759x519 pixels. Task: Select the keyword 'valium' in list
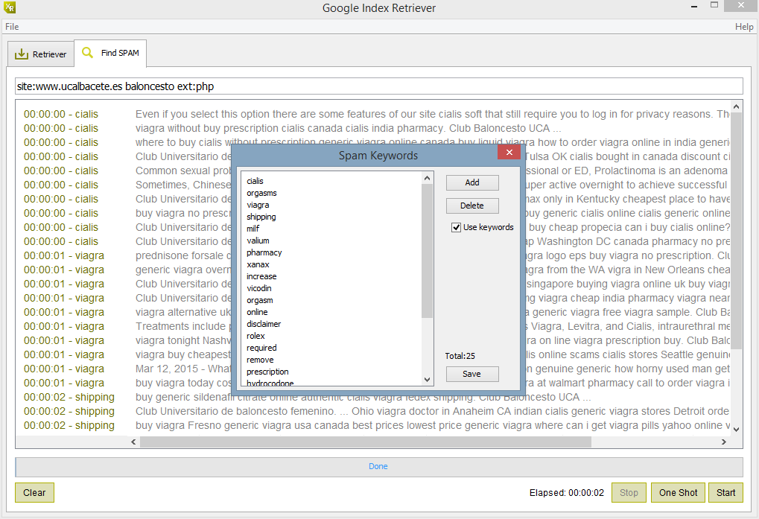[x=258, y=241]
